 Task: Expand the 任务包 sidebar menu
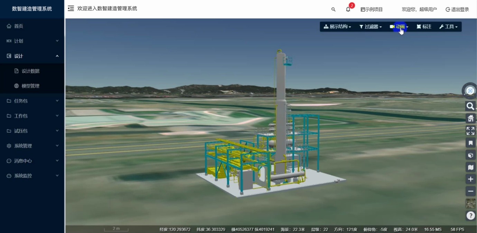[x=32, y=101]
